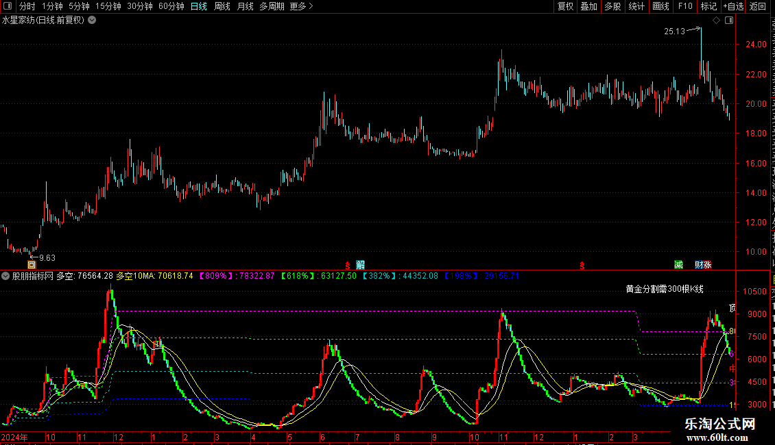Click the 复权 adjustment button
The height and width of the screenshot is (445, 775).
point(565,6)
